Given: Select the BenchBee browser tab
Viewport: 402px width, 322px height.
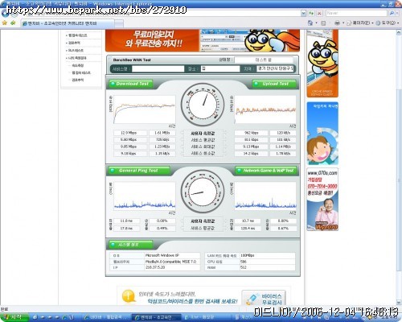Looking at the screenshot, I should tap(67, 23).
